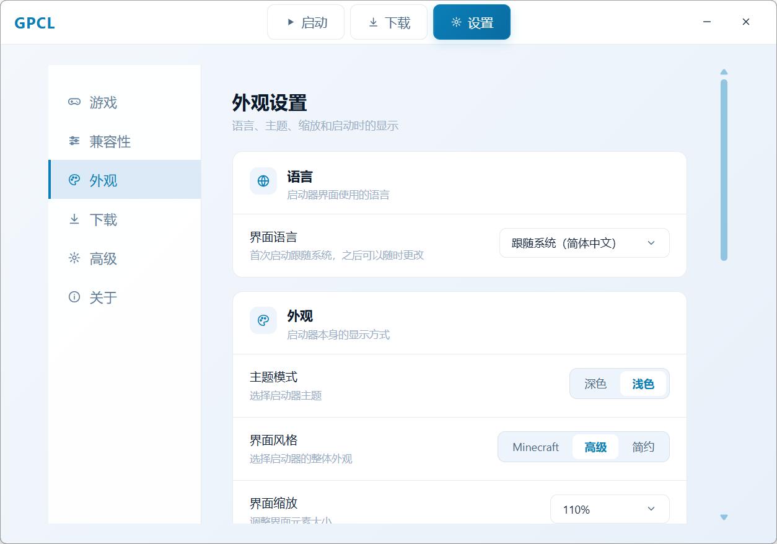Choose the 高级 interface style option
Screen dimensions: 777x544
click(595, 447)
